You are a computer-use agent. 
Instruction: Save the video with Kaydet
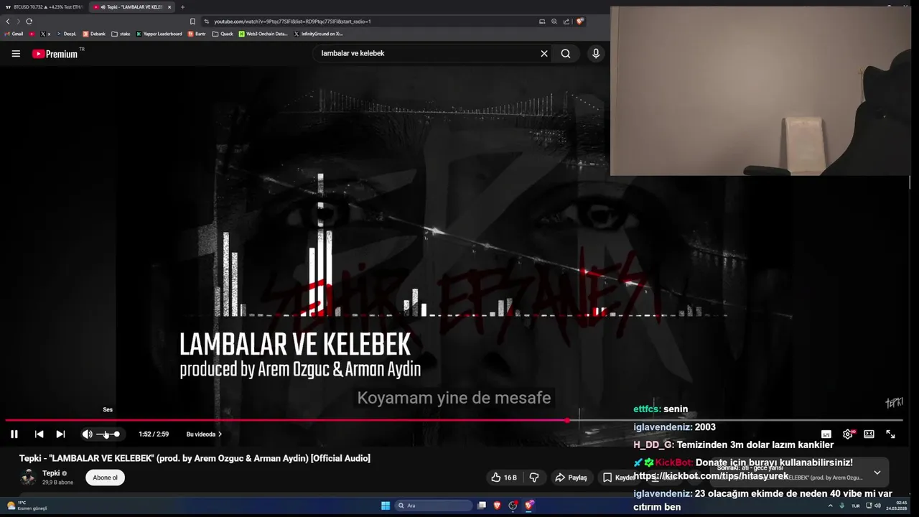click(617, 478)
